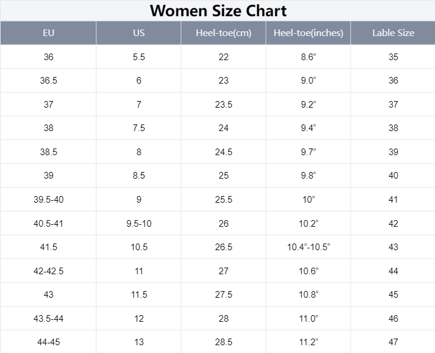Select EU size 36 cell
Image resolution: width=435 pixels, height=353 pixels.
[x=48, y=57]
